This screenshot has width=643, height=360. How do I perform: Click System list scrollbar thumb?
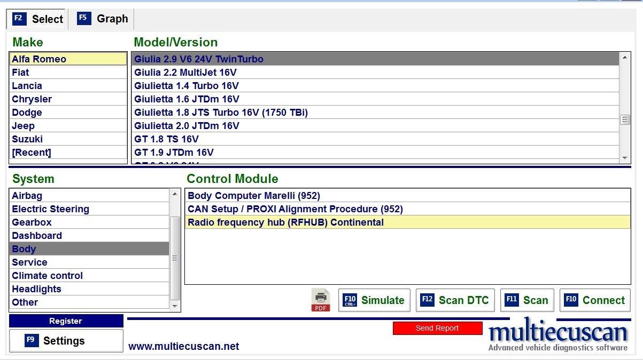click(175, 258)
